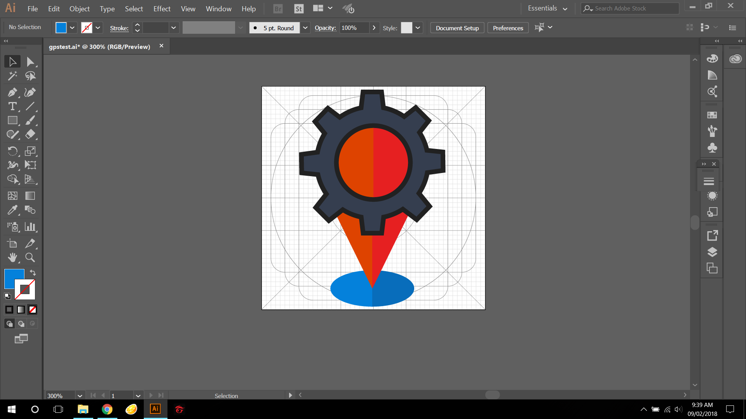Screen dimensions: 746x419
Task: Open the zoom level dropdown
Action: pos(80,396)
